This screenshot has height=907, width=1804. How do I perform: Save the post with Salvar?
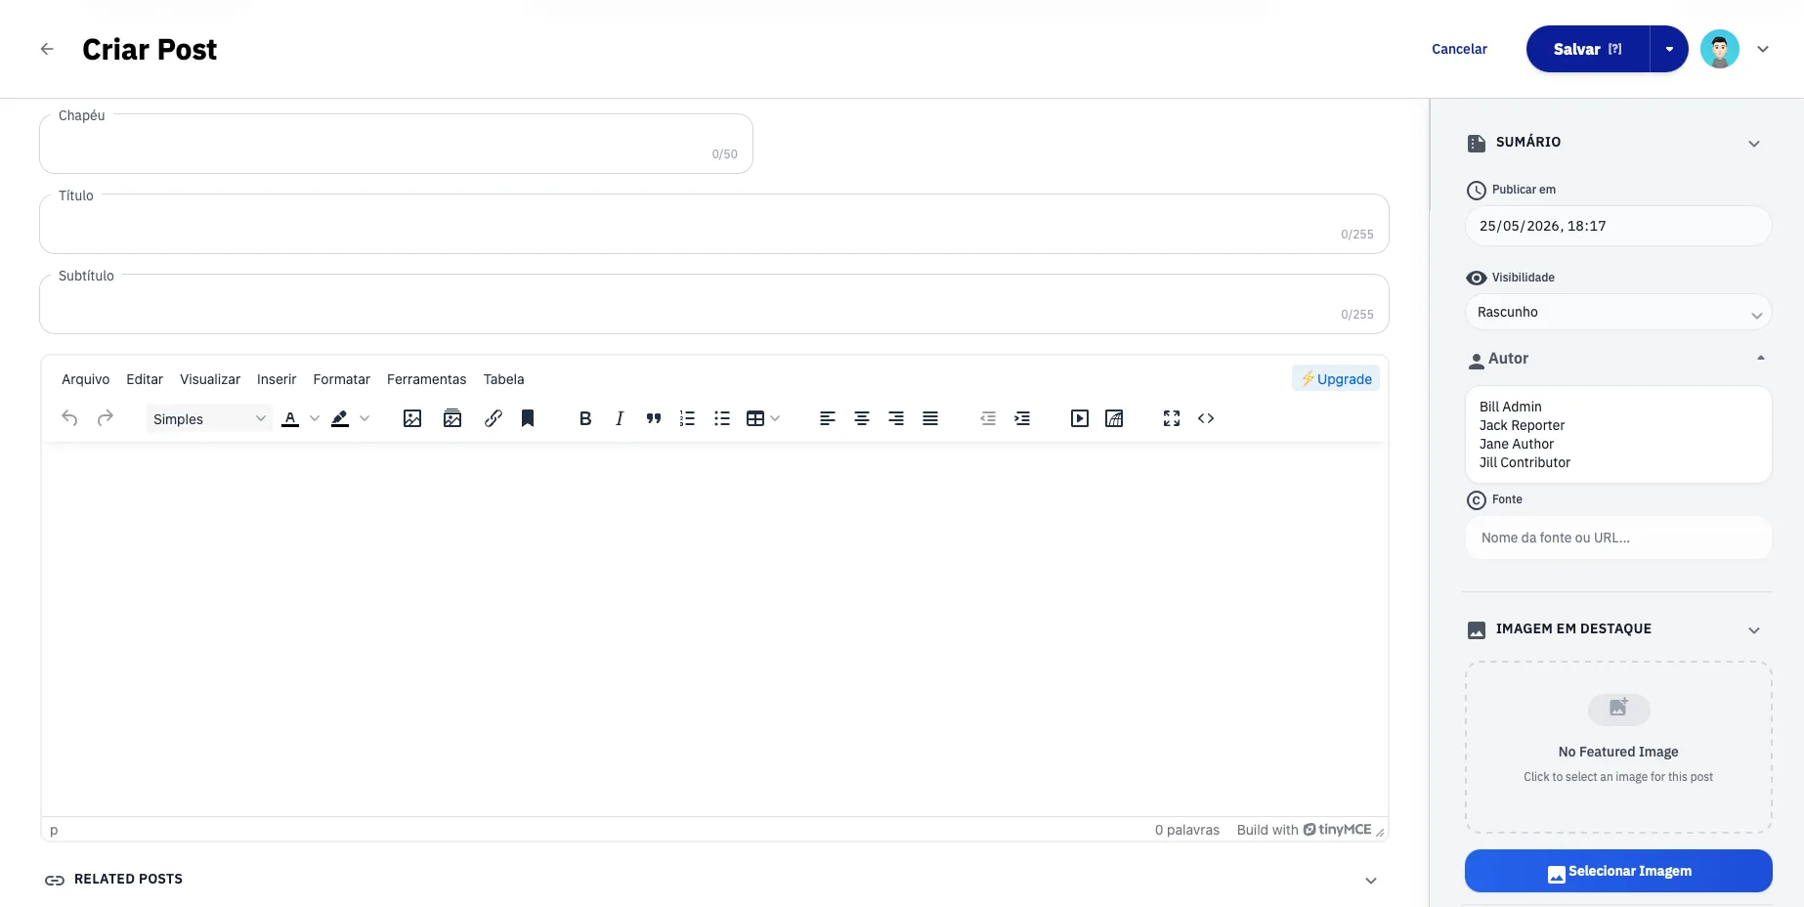pos(1588,49)
